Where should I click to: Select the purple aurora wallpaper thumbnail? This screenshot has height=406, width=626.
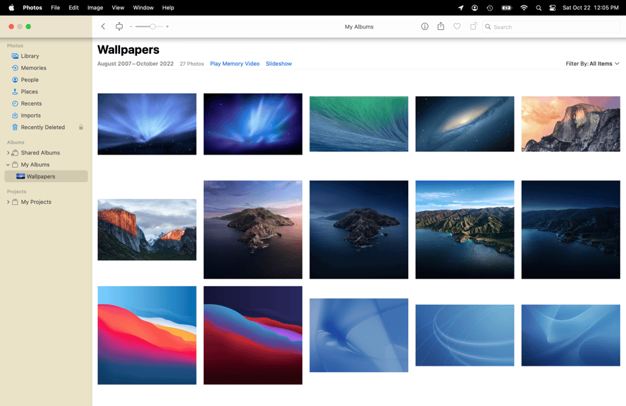pos(253,124)
